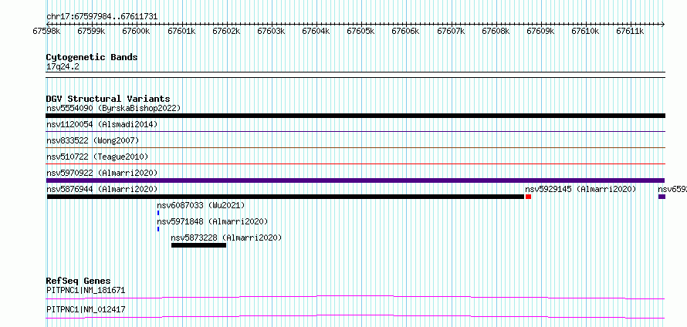687x327 pixels.
Task: Click the 67607k ruler position
Action: click(451, 31)
